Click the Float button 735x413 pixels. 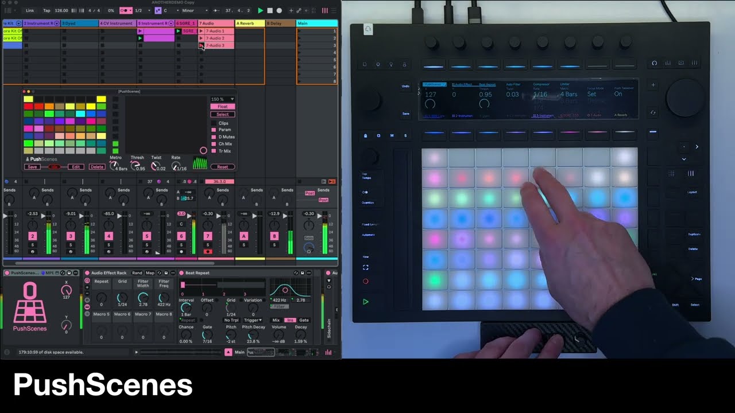click(x=222, y=107)
